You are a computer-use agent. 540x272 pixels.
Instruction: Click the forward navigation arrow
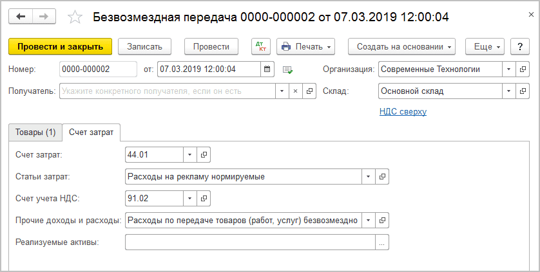click(44, 16)
